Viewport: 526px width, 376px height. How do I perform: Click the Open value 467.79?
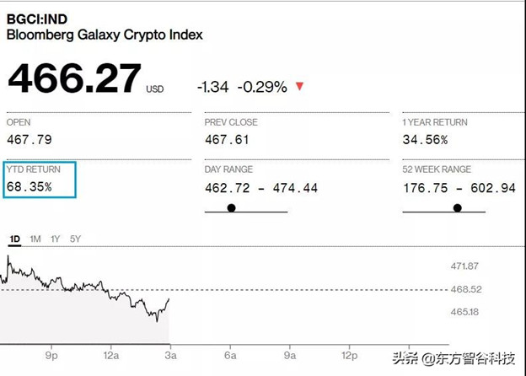point(30,140)
